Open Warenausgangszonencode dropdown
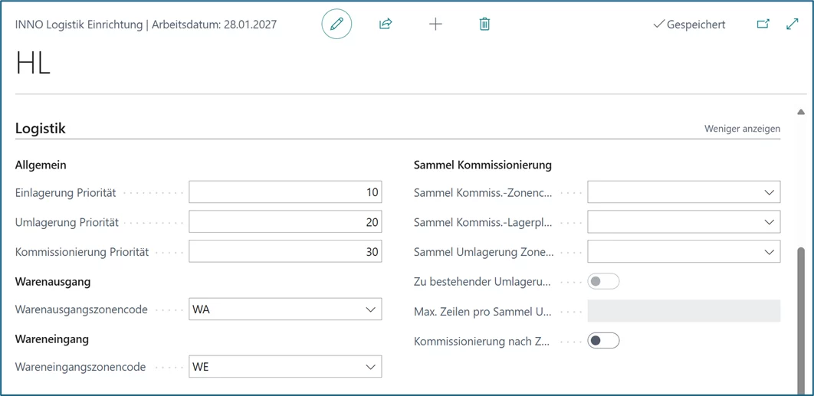 click(x=370, y=309)
